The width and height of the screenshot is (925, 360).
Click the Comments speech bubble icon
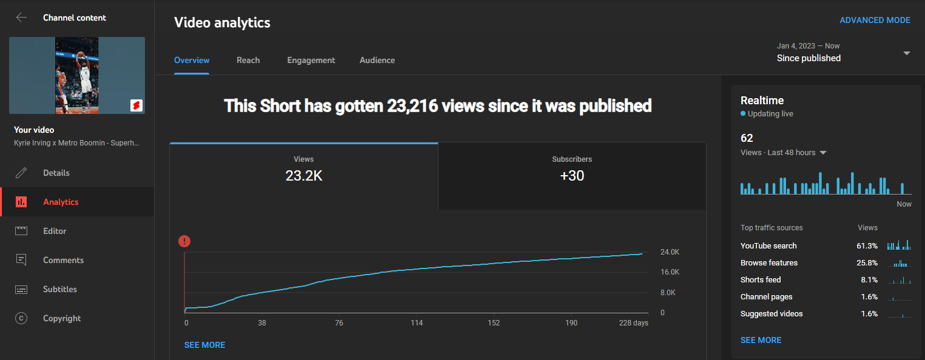pos(21,260)
